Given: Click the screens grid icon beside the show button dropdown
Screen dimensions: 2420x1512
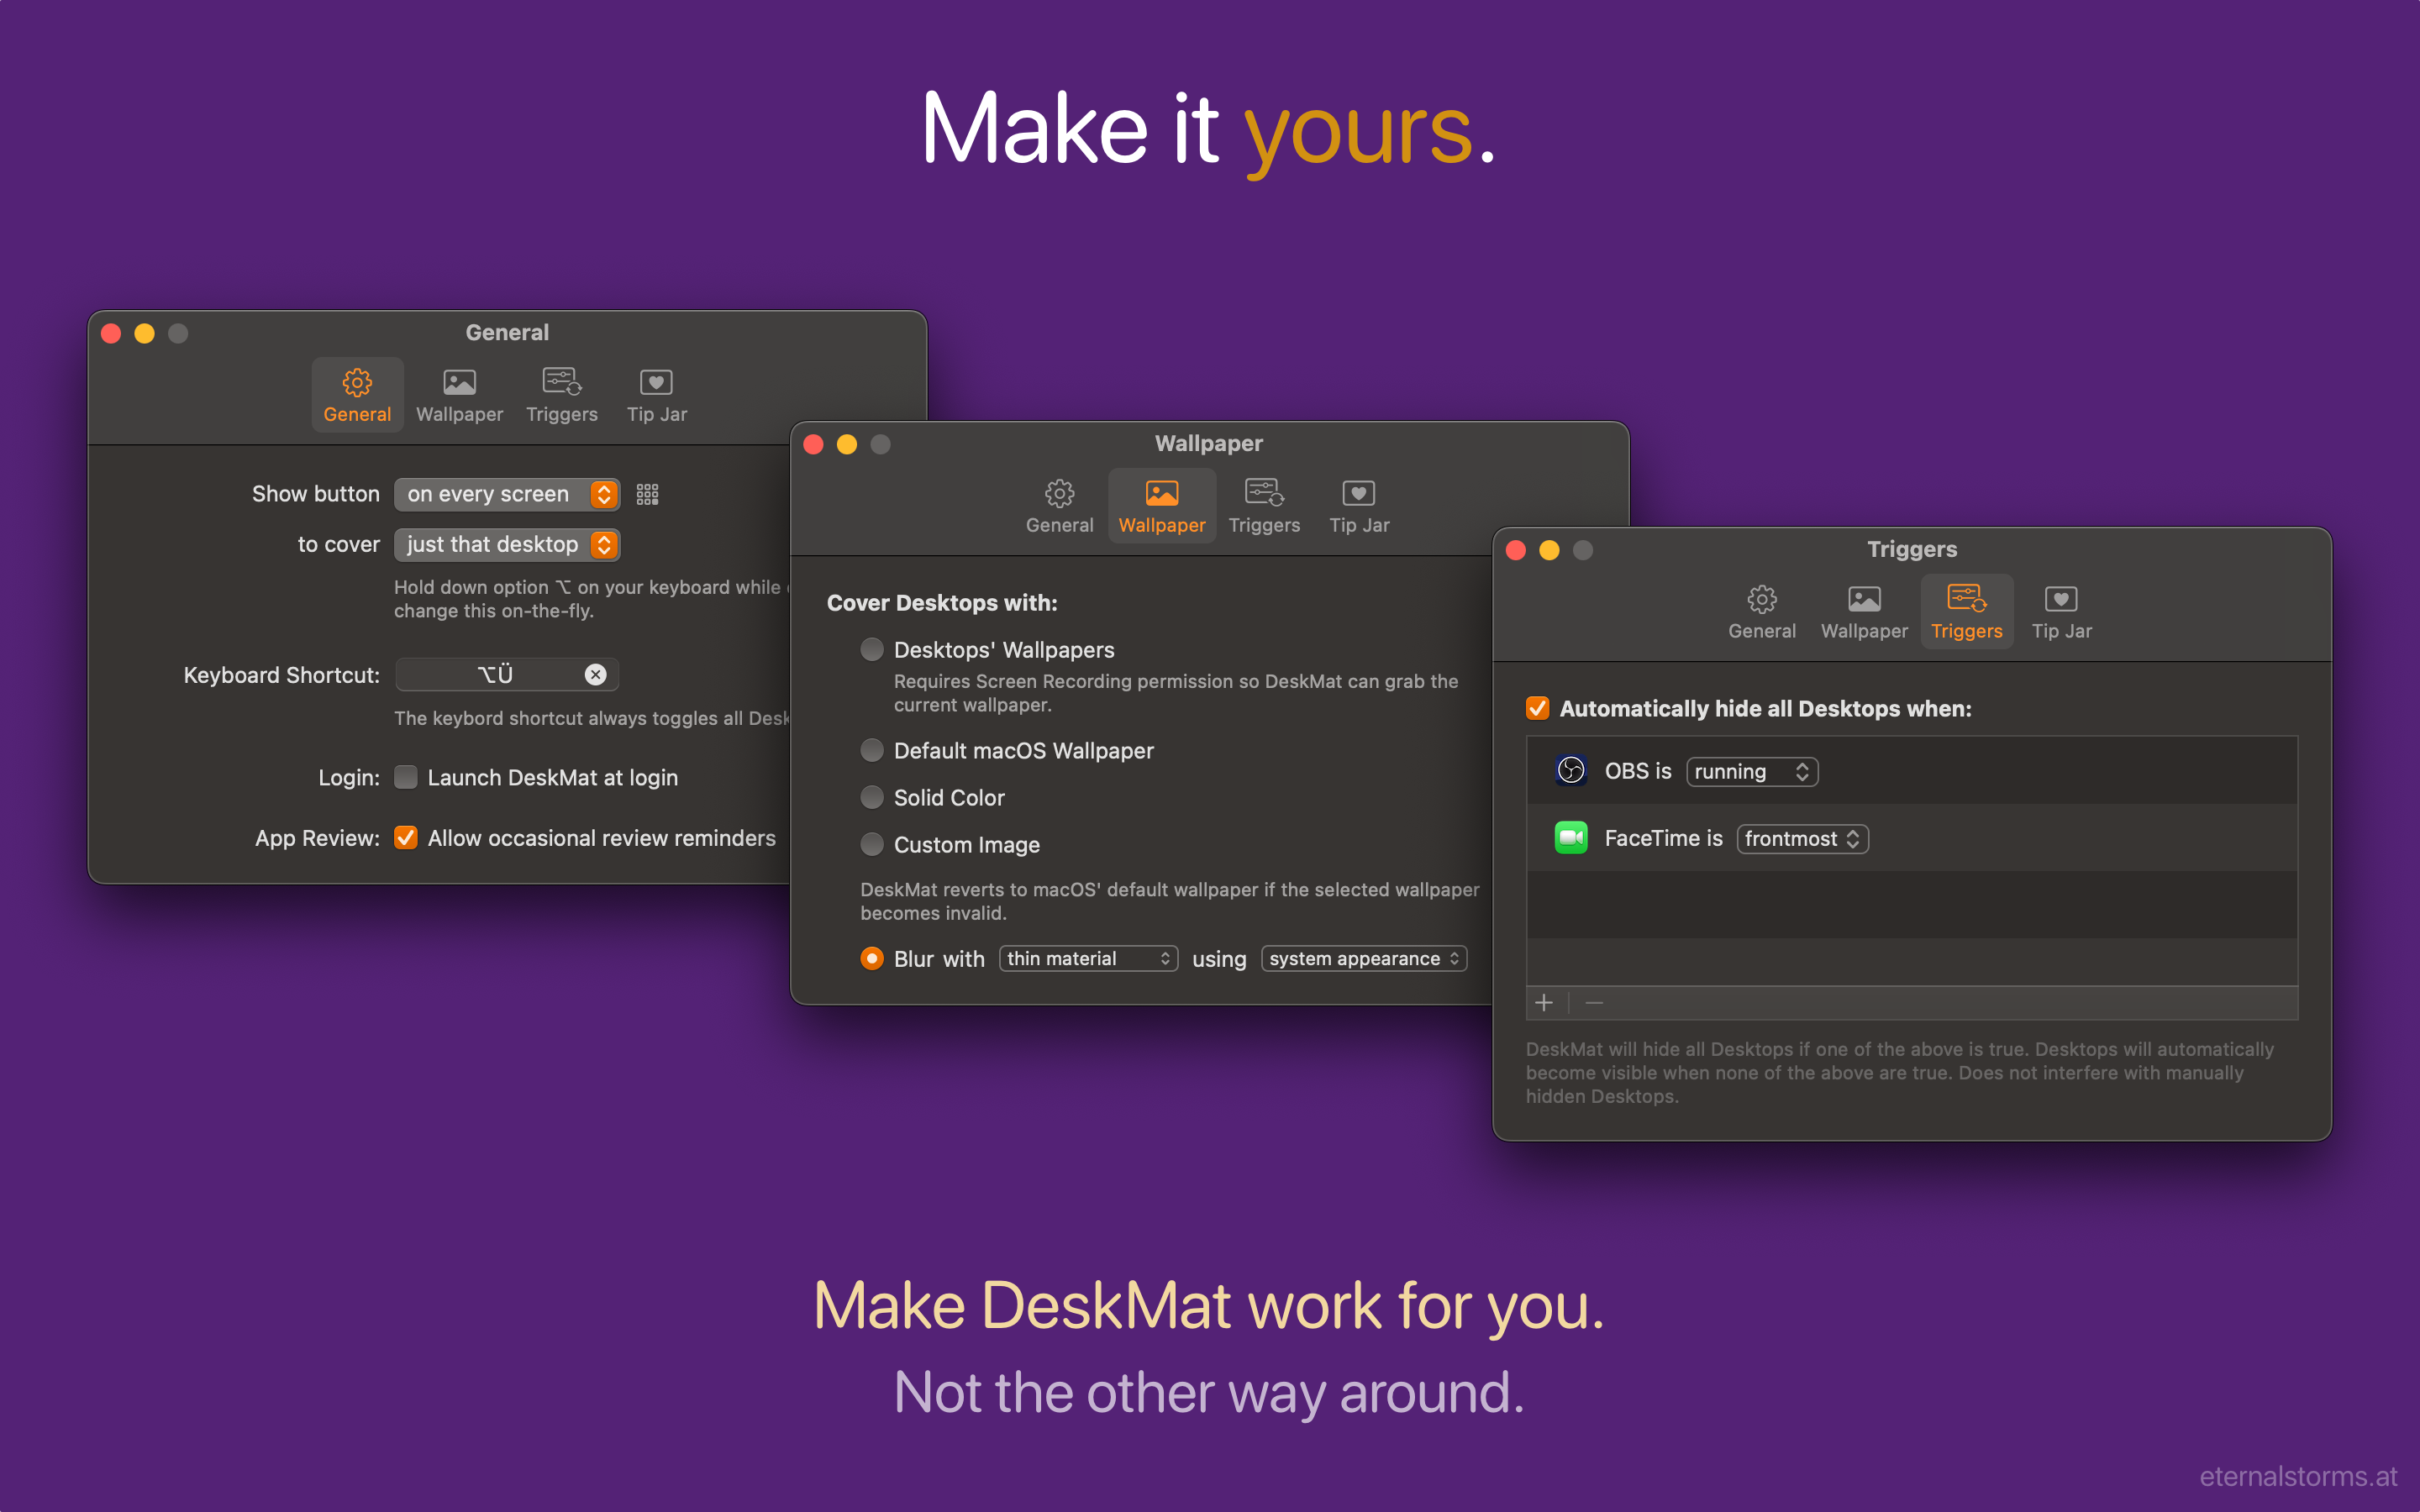Looking at the screenshot, I should [647, 493].
